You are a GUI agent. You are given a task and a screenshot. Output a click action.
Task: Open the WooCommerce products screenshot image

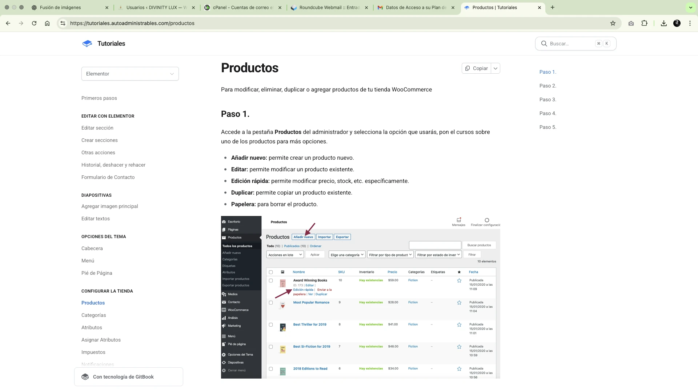pyautogui.click(x=361, y=297)
